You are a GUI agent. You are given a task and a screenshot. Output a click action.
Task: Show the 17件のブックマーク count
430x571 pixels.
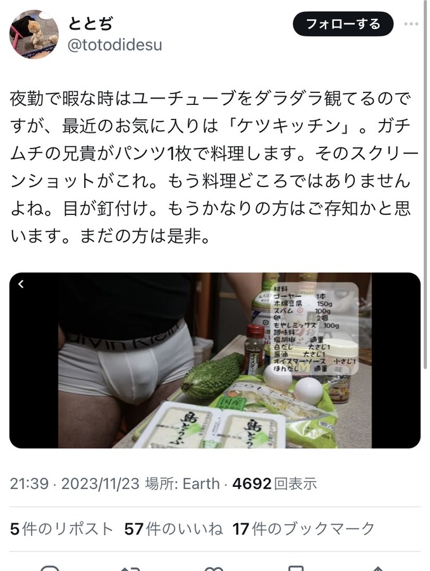(304, 529)
